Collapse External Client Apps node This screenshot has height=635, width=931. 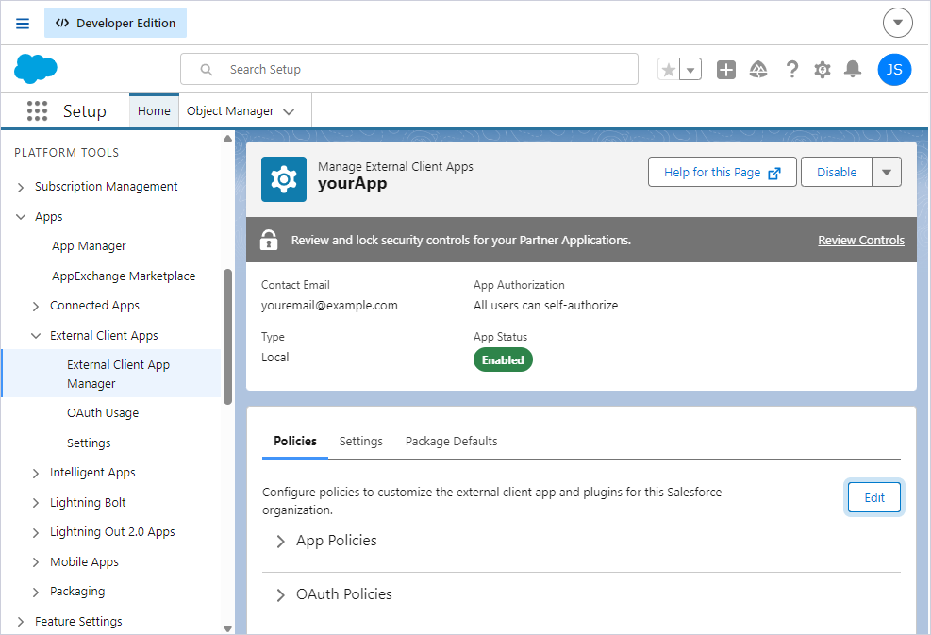pyautogui.click(x=36, y=336)
